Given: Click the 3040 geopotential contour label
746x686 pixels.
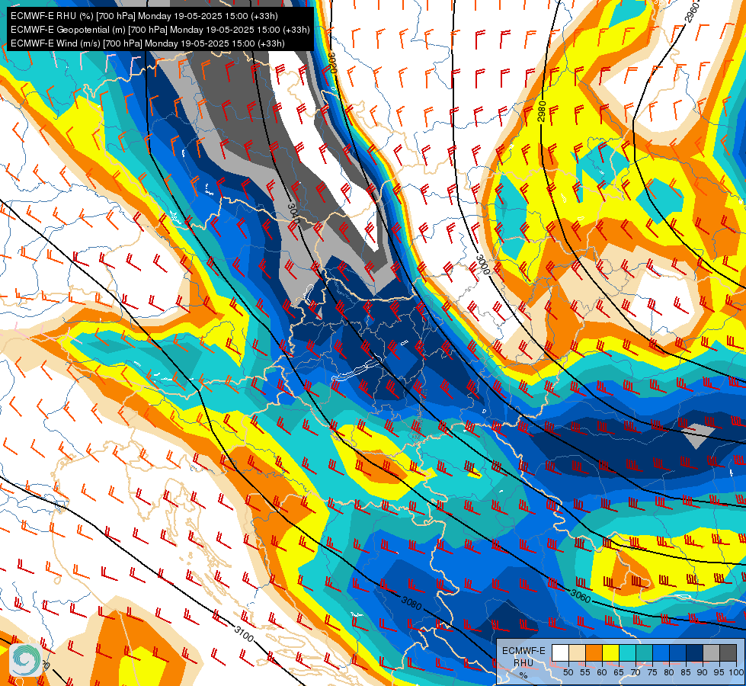Looking at the screenshot, I should pyautogui.click(x=294, y=215).
